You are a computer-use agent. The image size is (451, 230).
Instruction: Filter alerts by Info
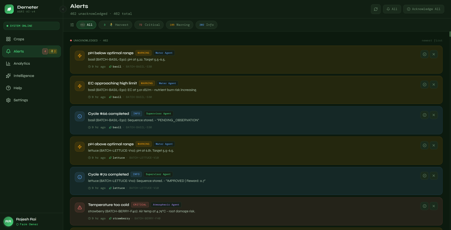point(207,25)
